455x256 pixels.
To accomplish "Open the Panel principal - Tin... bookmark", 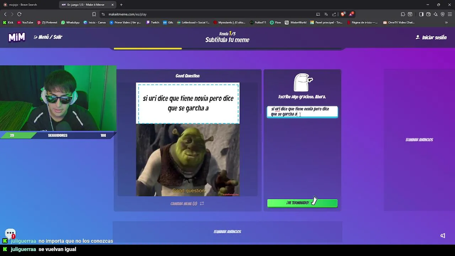I will click(326, 22).
